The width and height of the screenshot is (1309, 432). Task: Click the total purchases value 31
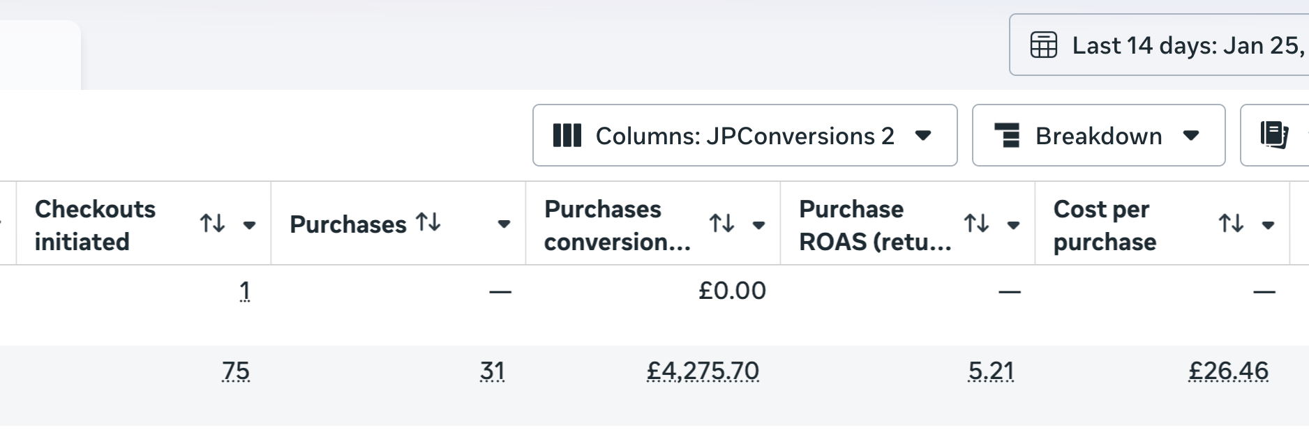click(x=492, y=371)
